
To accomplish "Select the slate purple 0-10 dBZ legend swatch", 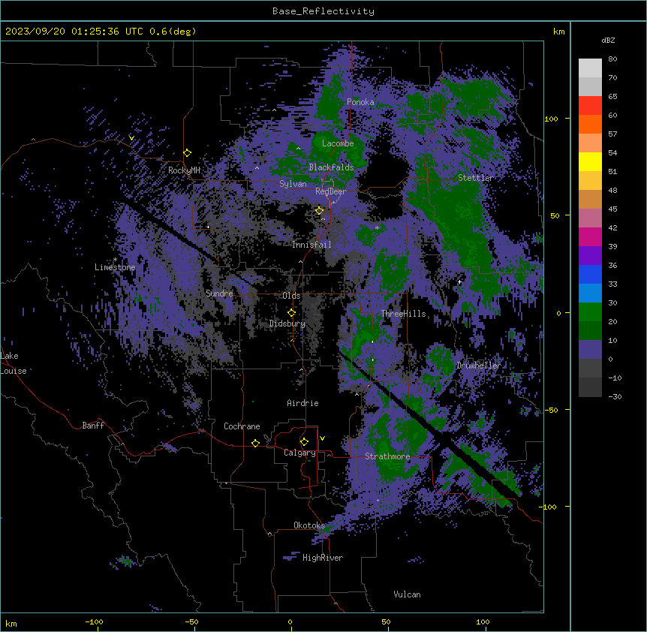I will (x=590, y=350).
